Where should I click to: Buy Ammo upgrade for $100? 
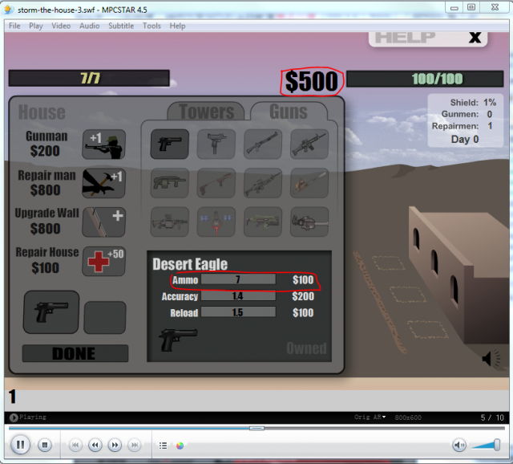tap(303, 280)
